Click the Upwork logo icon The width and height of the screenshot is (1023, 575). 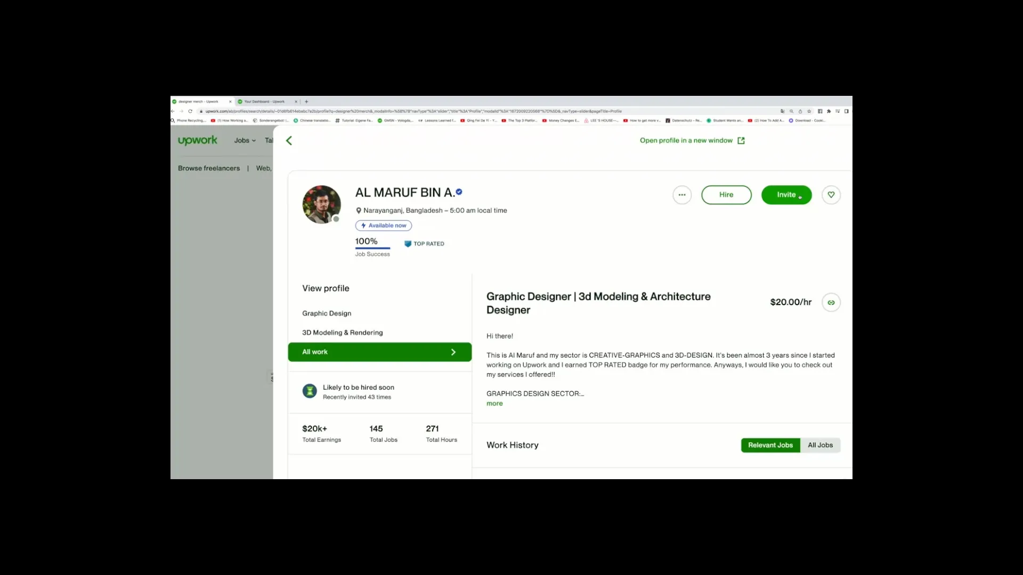198,141
